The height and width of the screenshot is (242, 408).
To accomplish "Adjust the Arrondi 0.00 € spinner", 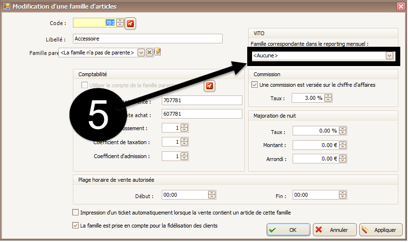I will click(343, 159).
